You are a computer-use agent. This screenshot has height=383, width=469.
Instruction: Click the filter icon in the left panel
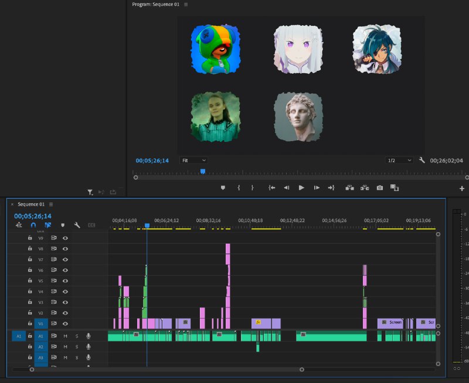tap(90, 192)
